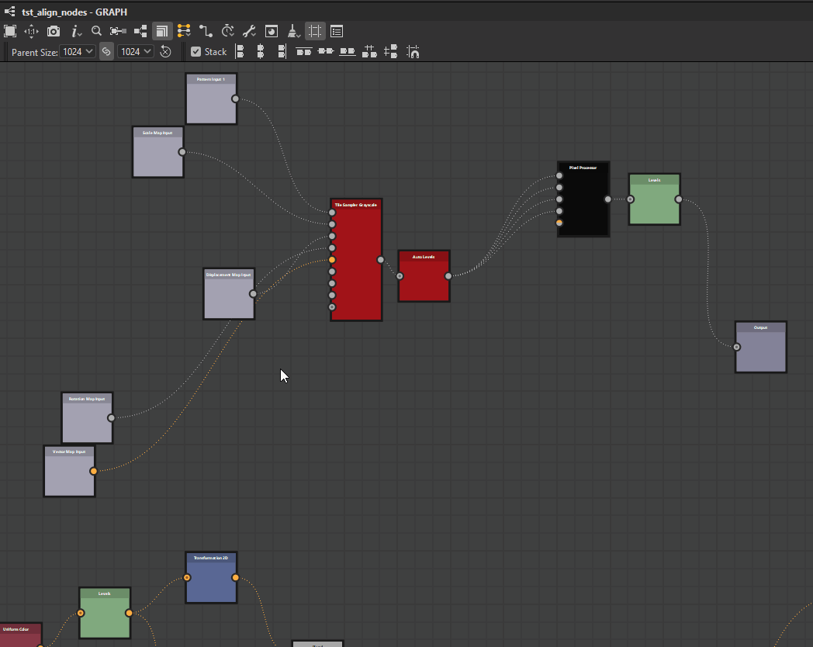
Task: Open the node view dropdown arrow near the colored dots icon
Action: click(183, 31)
